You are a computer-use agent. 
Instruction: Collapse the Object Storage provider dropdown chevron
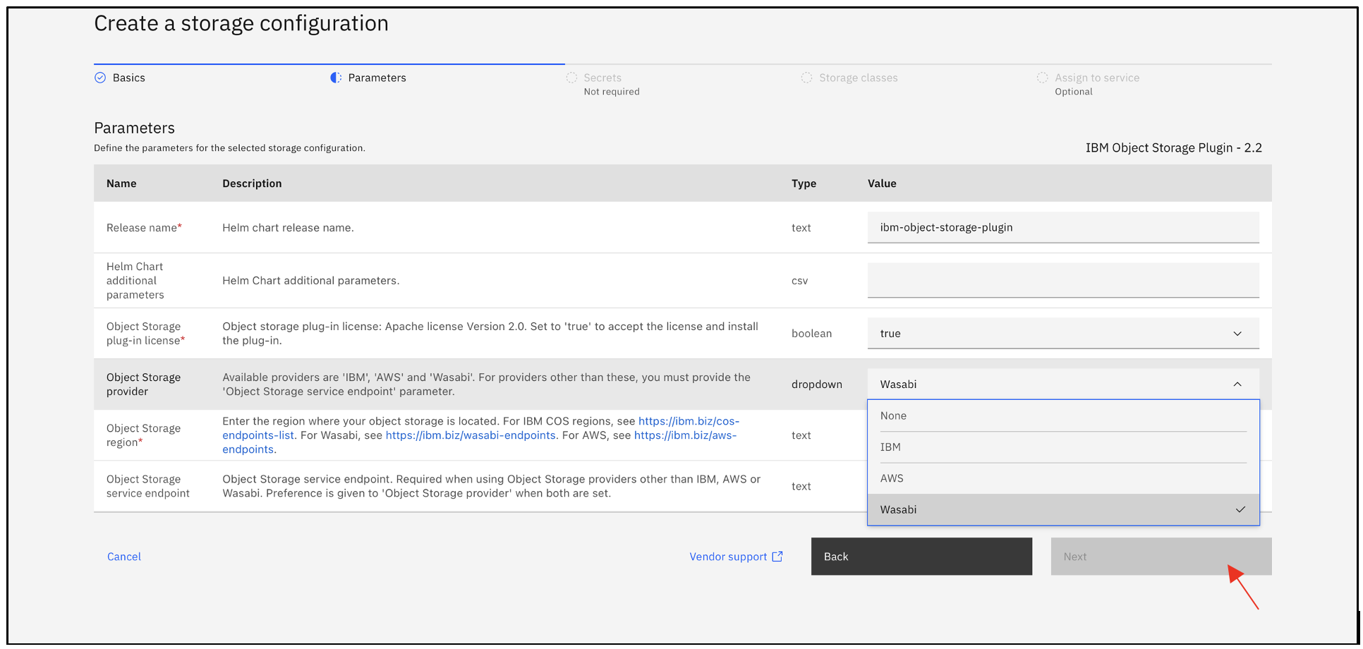pos(1237,384)
